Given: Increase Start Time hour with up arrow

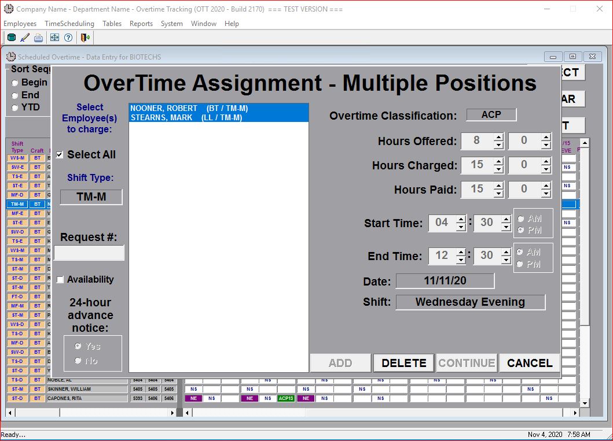Looking at the screenshot, I should (x=461, y=219).
